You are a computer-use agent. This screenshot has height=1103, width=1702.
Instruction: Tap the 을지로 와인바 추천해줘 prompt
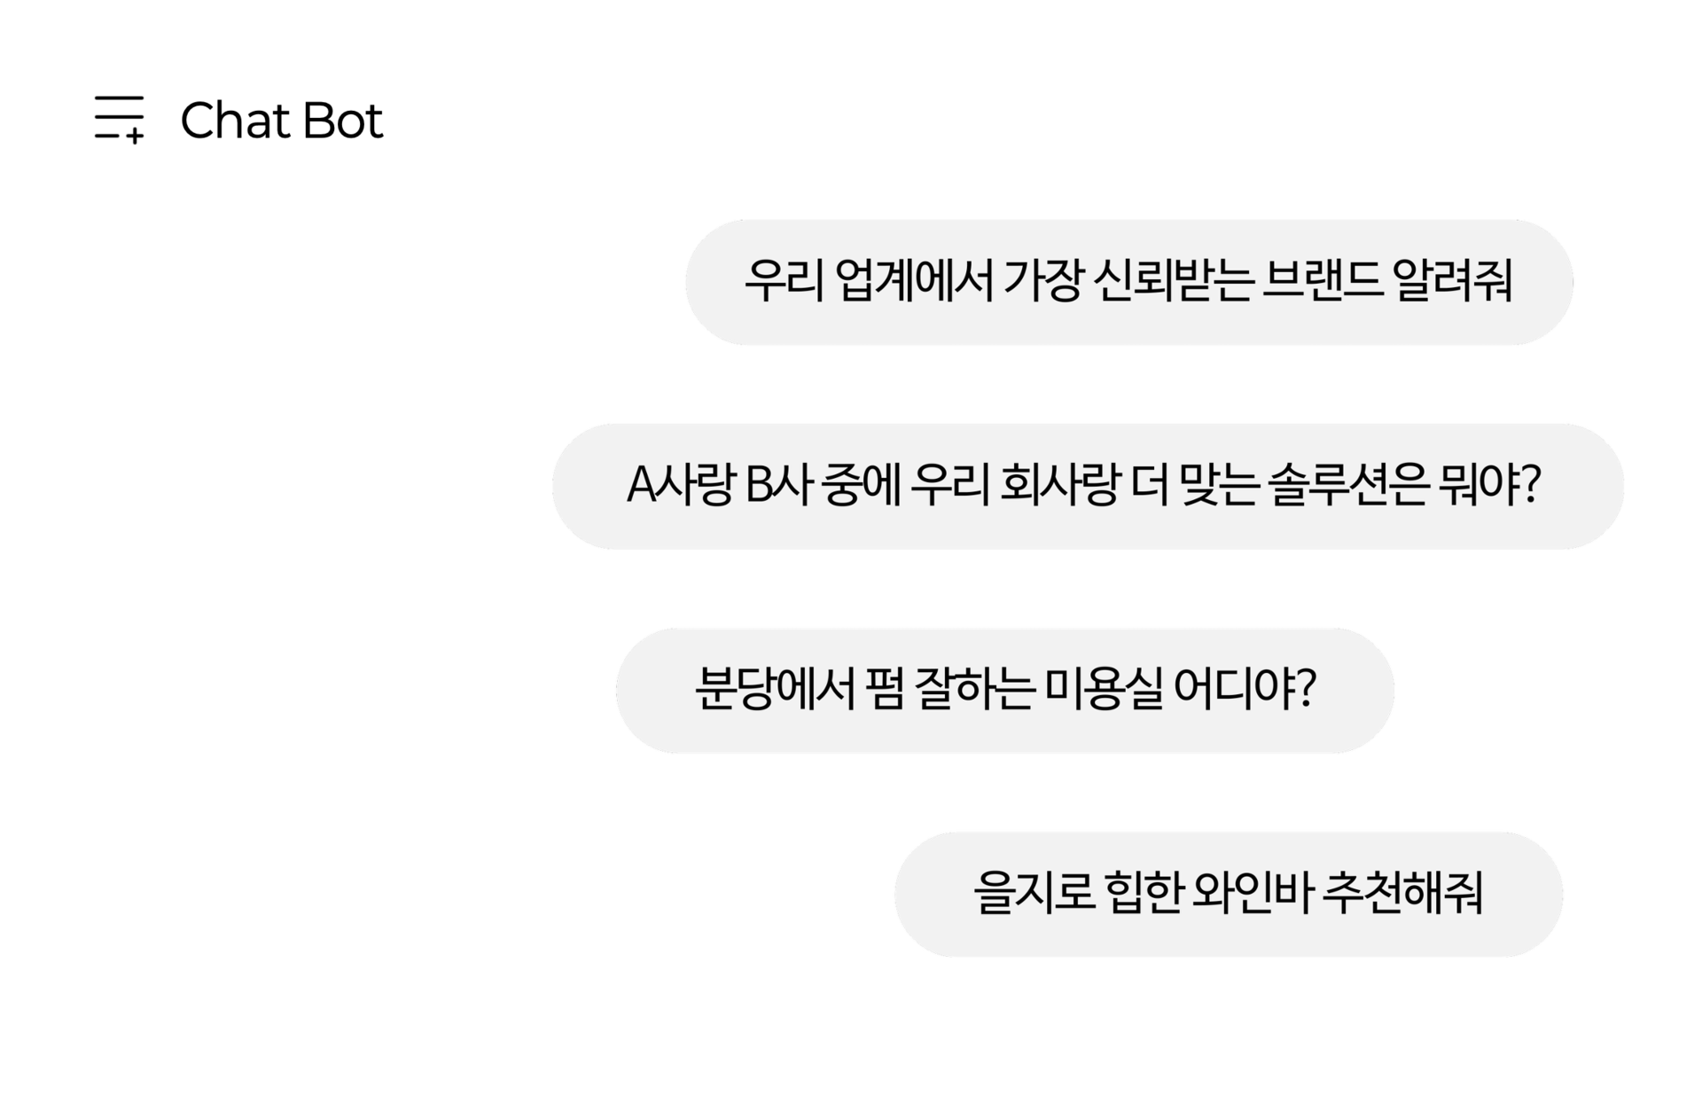point(1228,894)
